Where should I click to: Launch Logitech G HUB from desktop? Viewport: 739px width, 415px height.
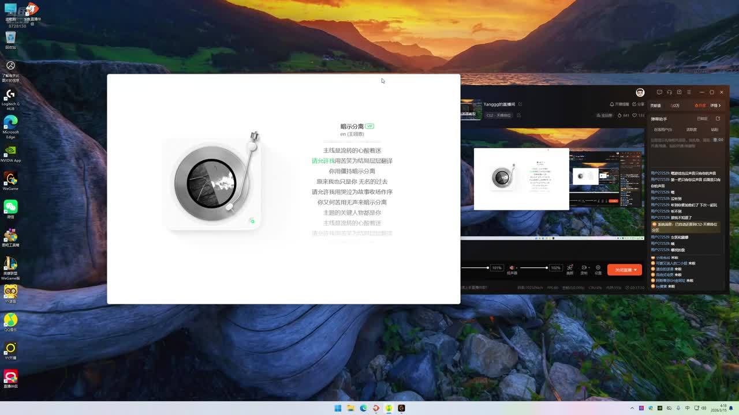coord(10,97)
